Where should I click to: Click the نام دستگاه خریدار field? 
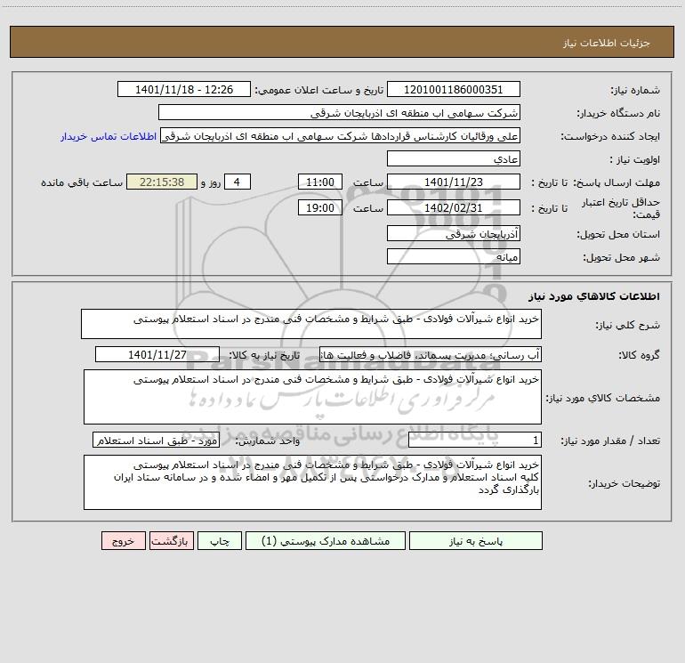[339, 112]
